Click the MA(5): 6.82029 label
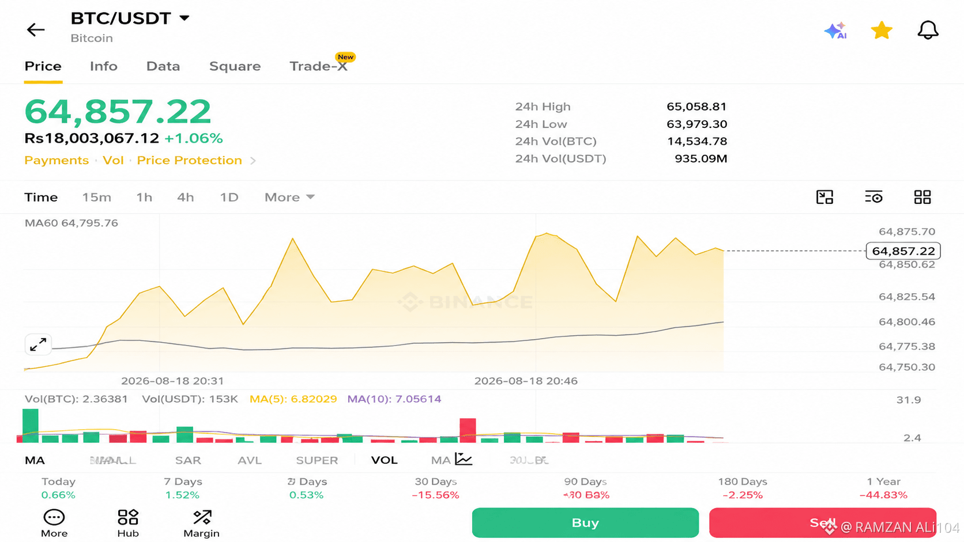The image size is (964, 542). click(x=293, y=399)
